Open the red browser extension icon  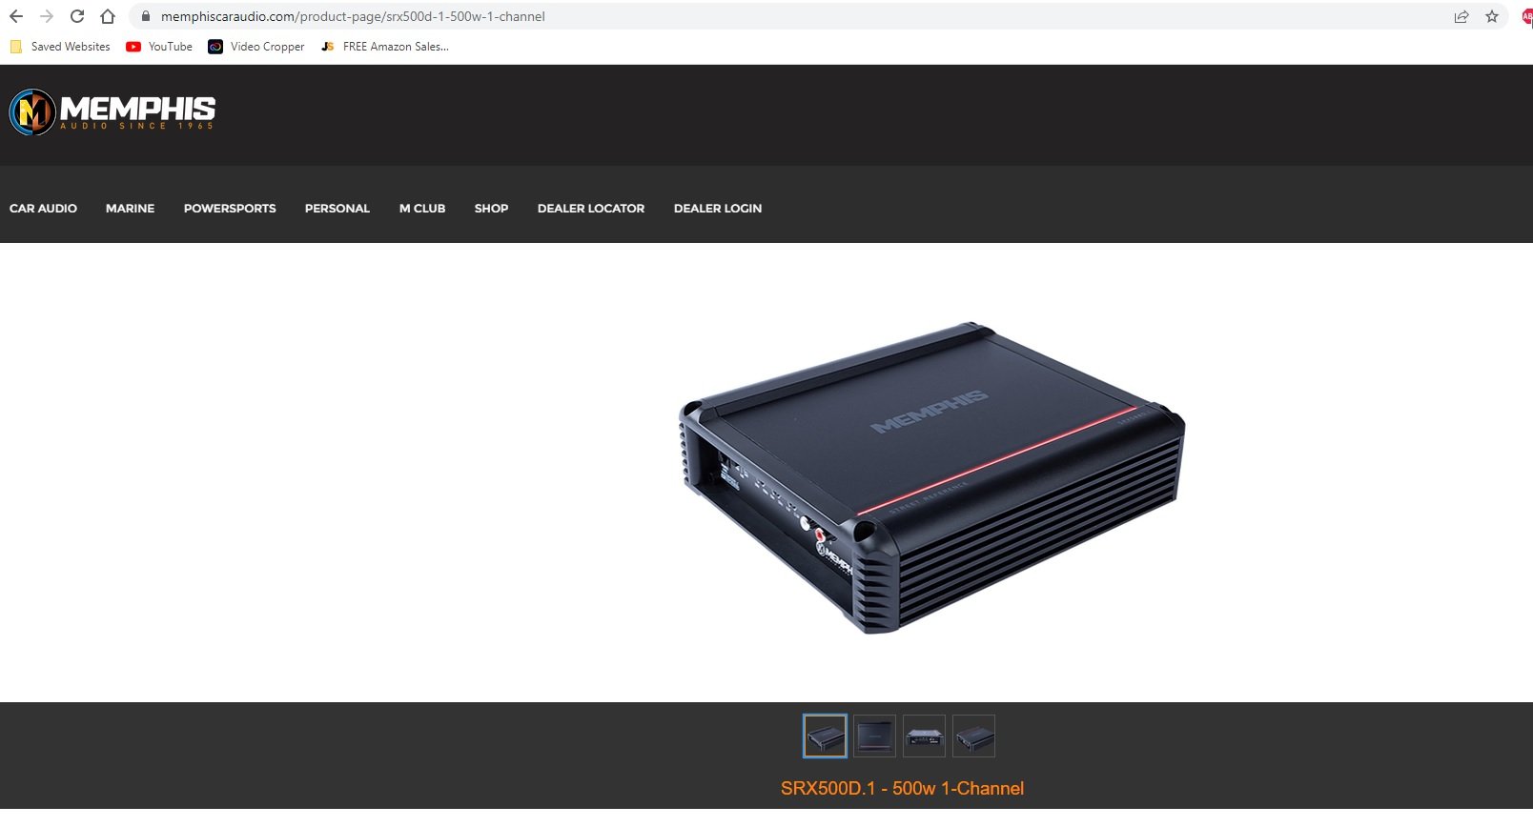[x=1526, y=16]
